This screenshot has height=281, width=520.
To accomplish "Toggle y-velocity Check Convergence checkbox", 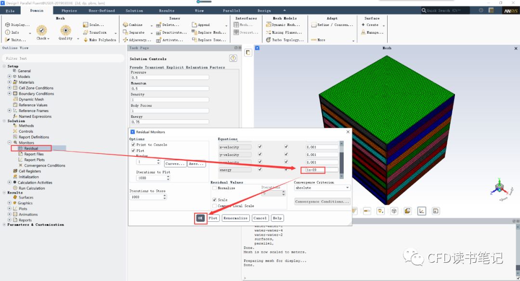I will [x=286, y=154].
